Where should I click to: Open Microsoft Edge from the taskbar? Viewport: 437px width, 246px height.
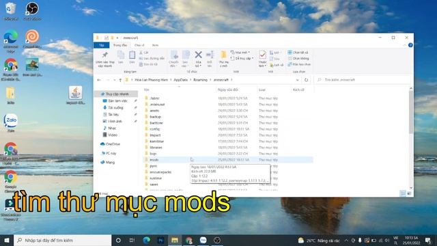pos(146,240)
